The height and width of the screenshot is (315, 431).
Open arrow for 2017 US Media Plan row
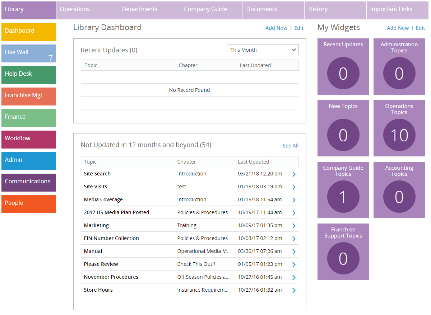294,213
